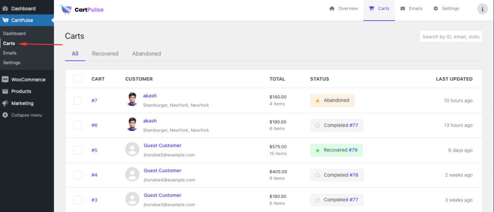Check the box for cart #5
This screenshot has width=494, height=212.
[78, 150]
